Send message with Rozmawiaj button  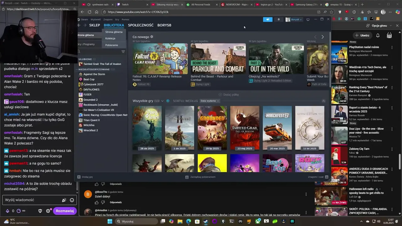click(65, 211)
